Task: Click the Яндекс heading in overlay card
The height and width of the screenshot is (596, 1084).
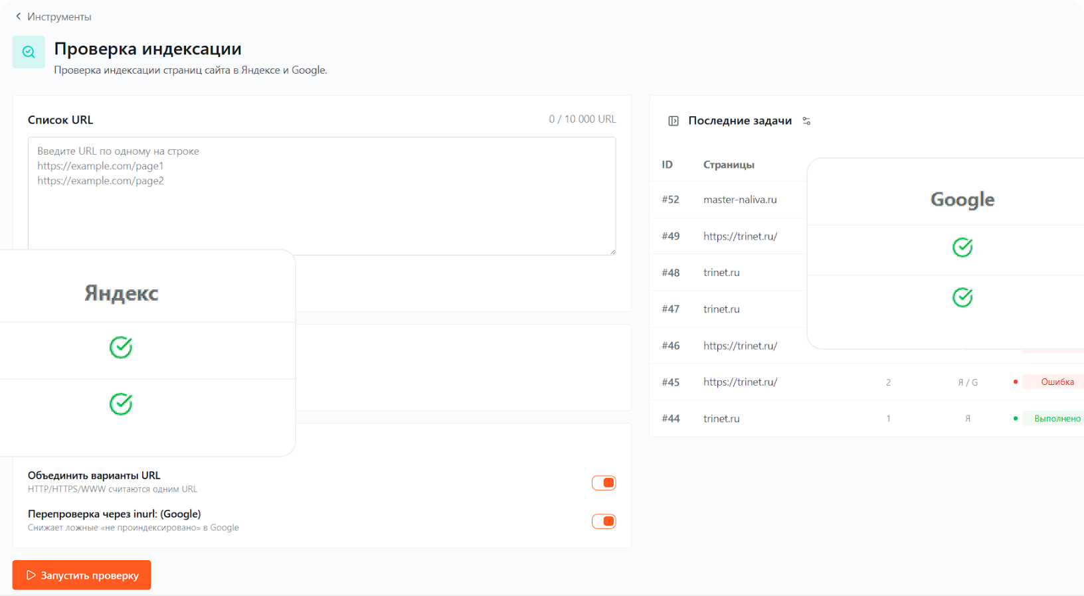Action: tap(121, 293)
